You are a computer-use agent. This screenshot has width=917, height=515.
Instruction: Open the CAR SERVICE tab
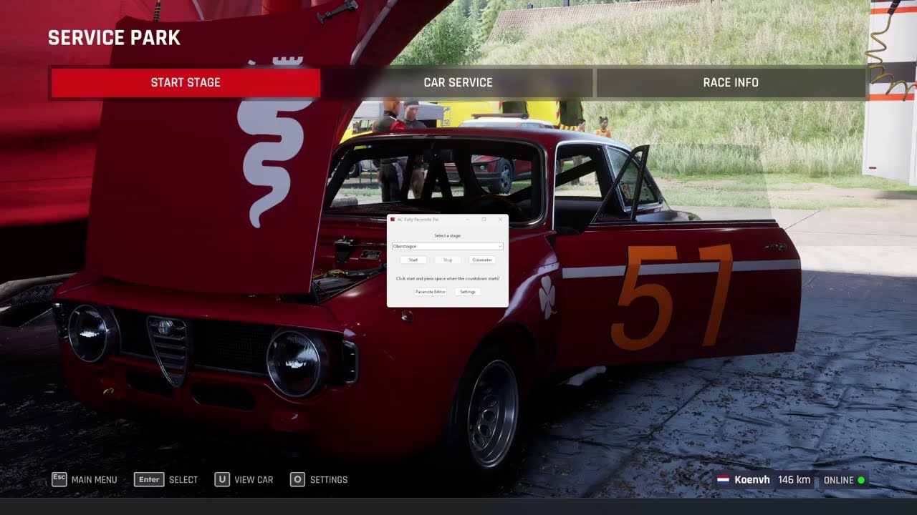(458, 83)
